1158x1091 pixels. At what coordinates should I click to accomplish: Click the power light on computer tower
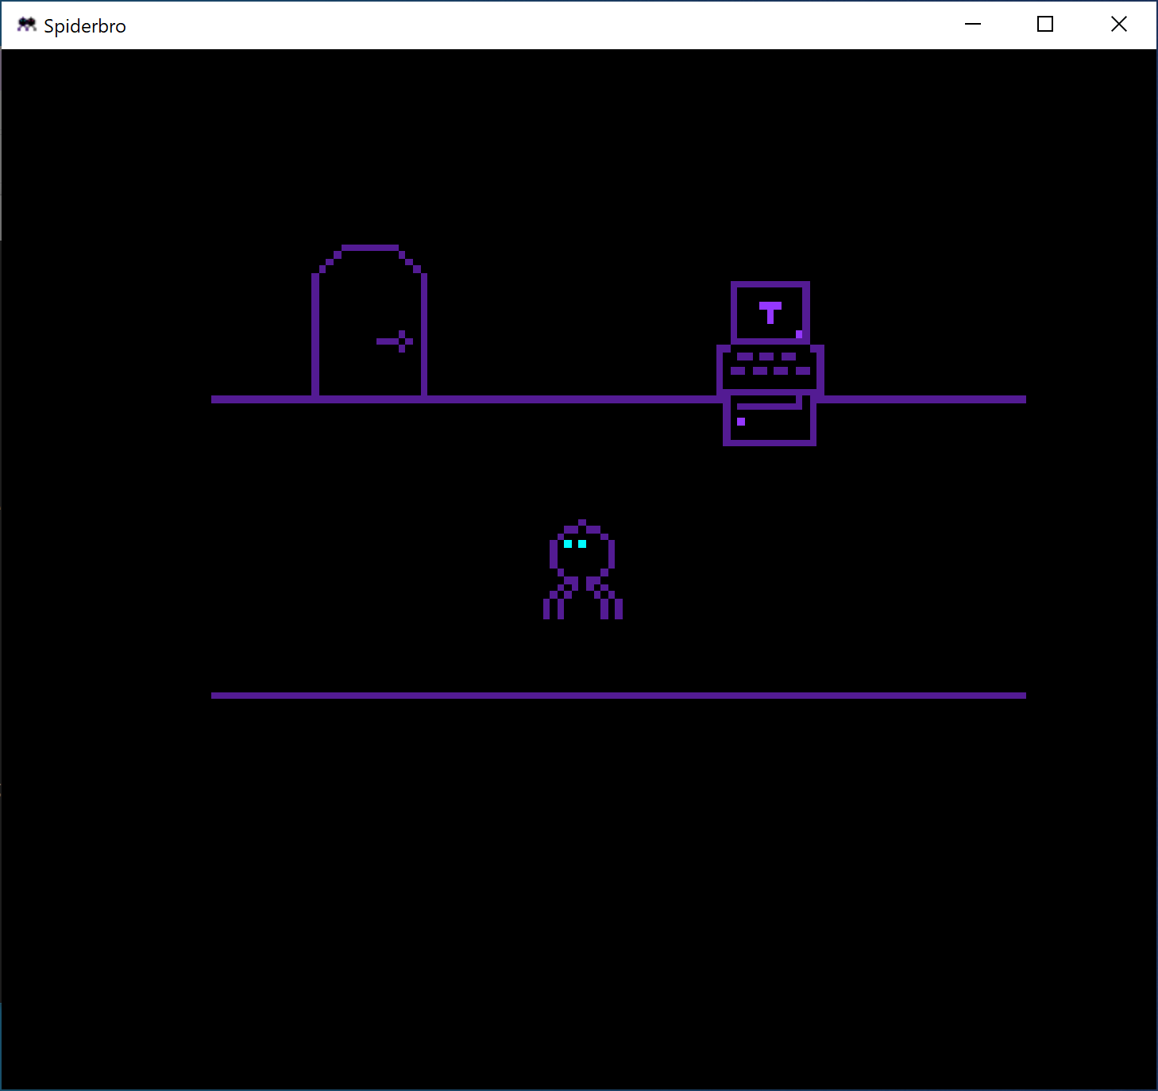click(x=741, y=422)
